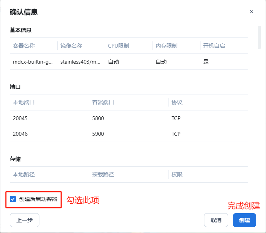
Task: Click the 端口 section heading
Action: [x=15, y=87]
